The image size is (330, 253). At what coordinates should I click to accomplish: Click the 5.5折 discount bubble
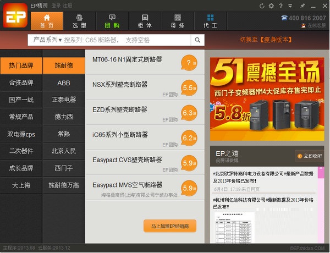click(189, 88)
